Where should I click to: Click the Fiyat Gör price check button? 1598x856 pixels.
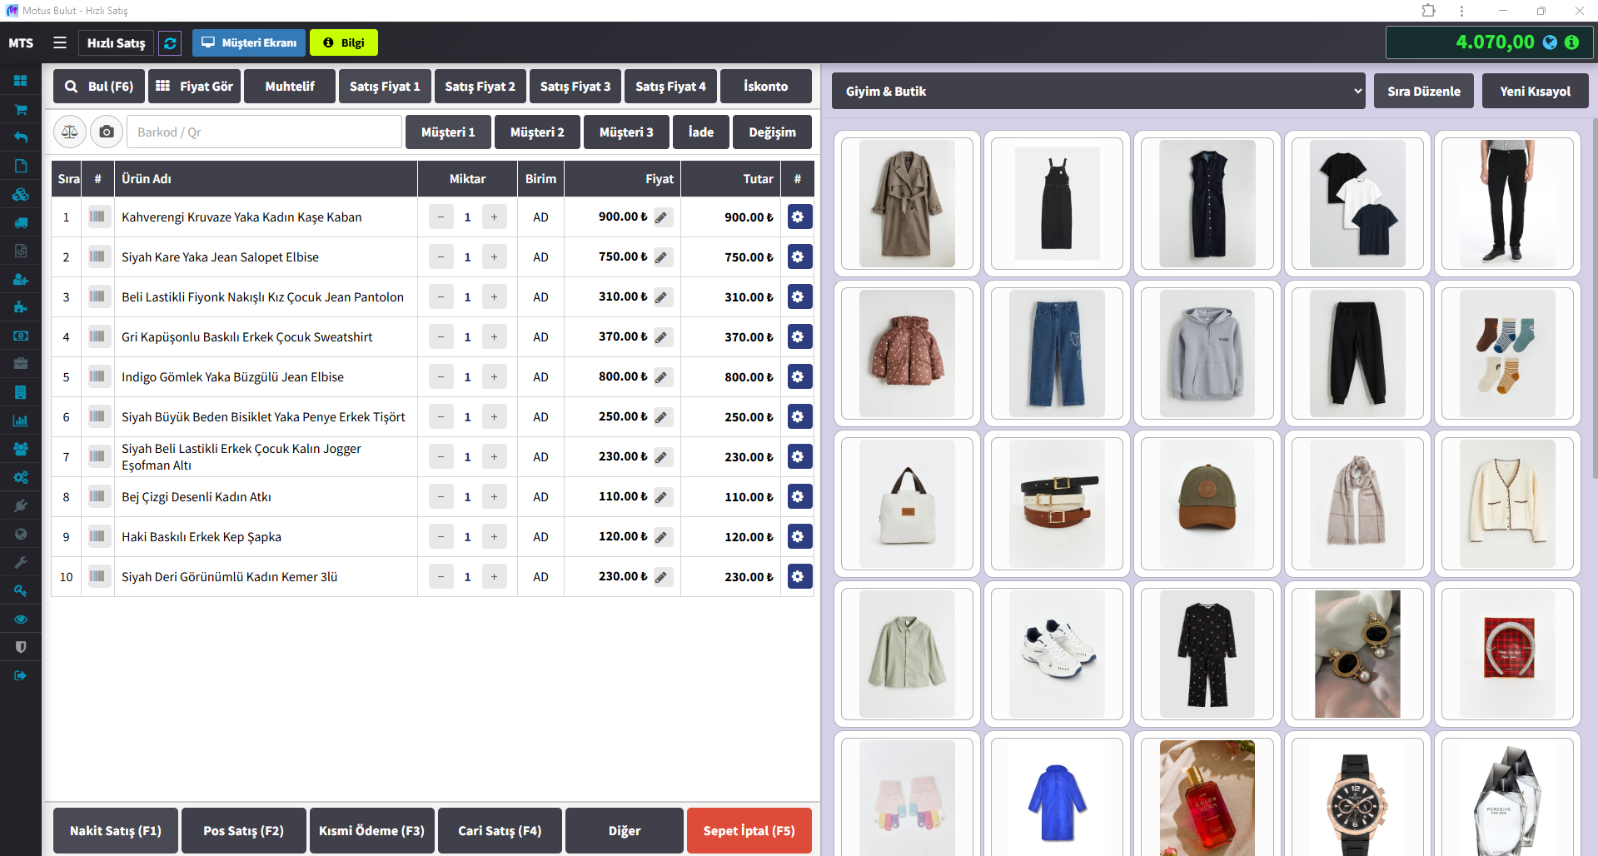(195, 87)
